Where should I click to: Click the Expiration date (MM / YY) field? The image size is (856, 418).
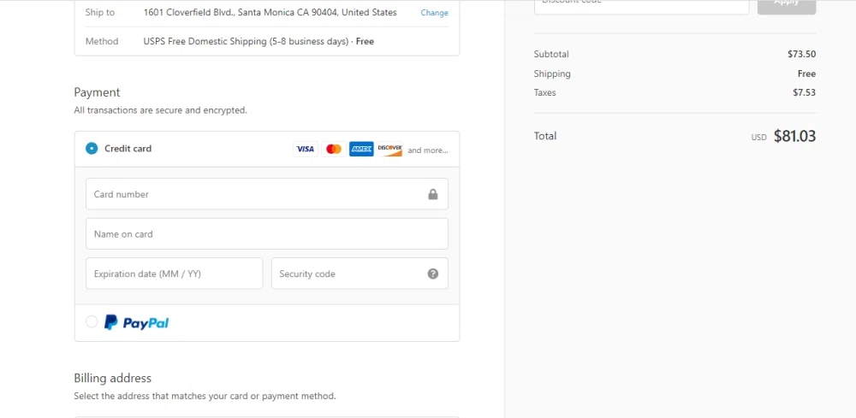tap(174, 274)
